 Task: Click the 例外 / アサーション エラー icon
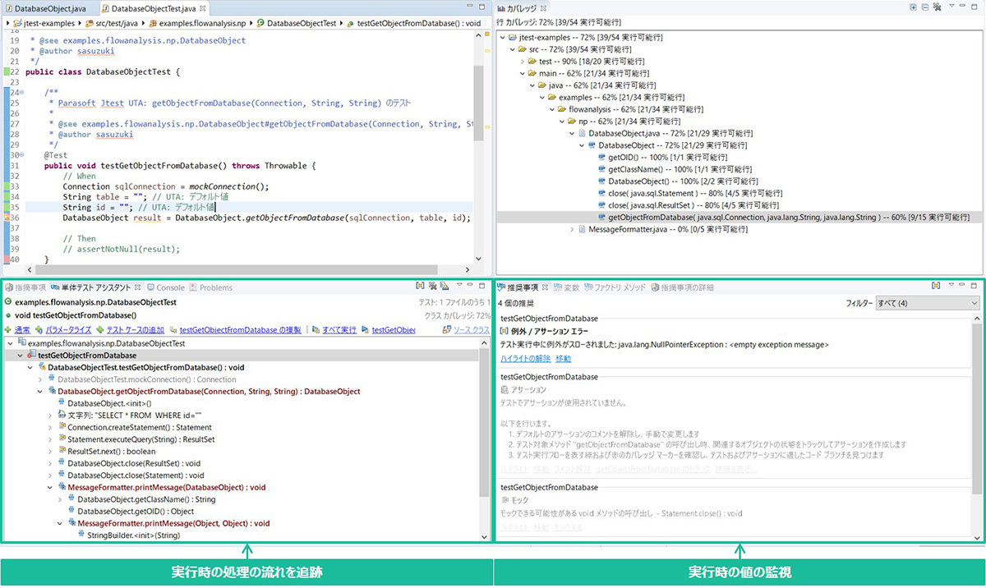505,331
